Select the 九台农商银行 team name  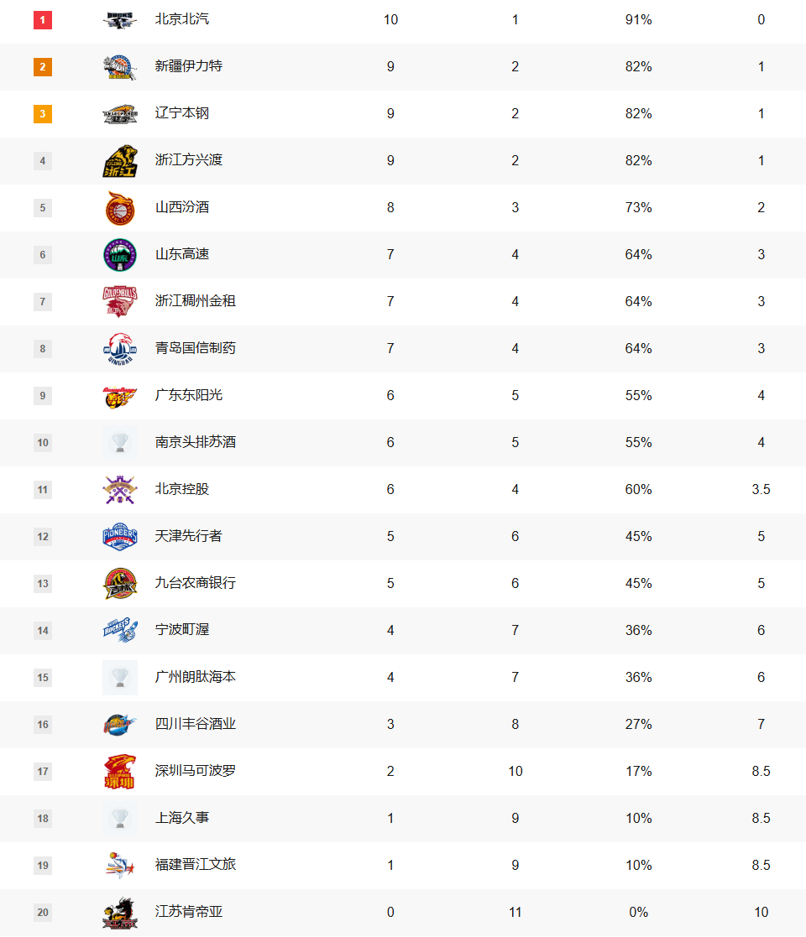(196, 583)
